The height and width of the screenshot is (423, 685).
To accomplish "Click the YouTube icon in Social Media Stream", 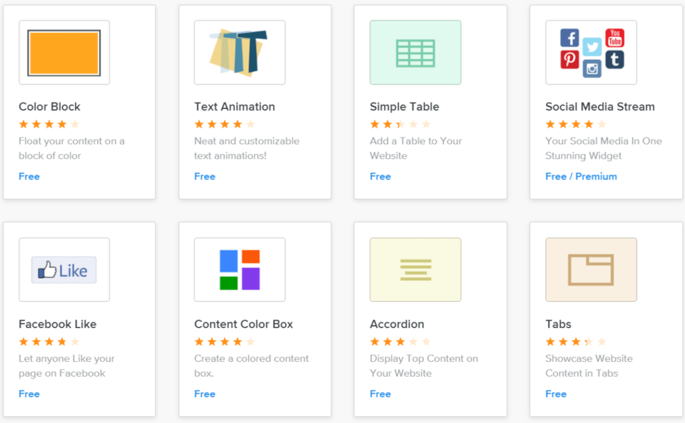I will point(615,37).
